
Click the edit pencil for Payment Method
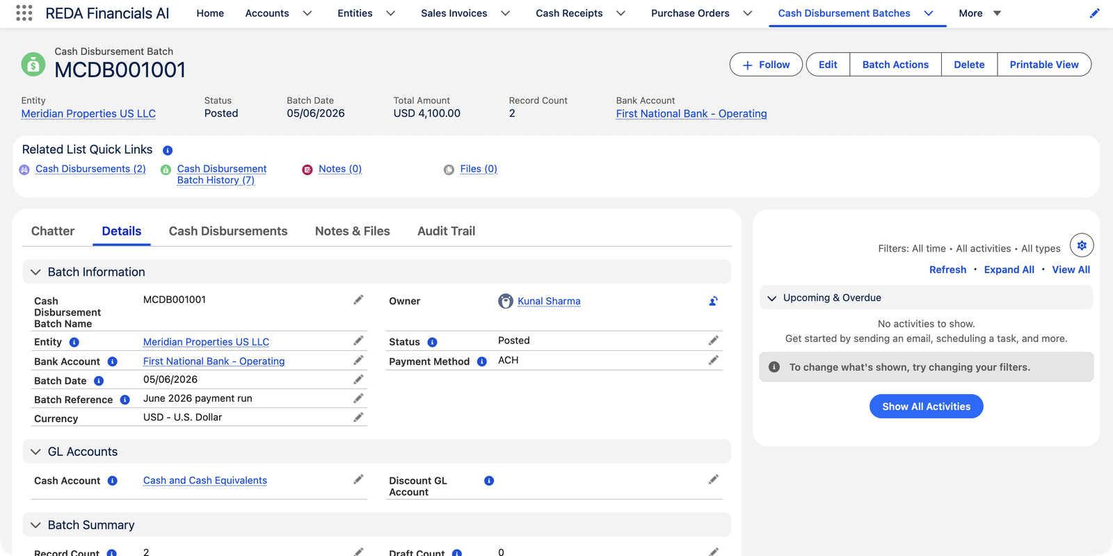point(713,360)
